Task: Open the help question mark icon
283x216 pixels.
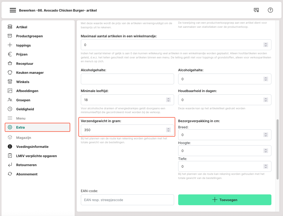Action: (270, 10)
